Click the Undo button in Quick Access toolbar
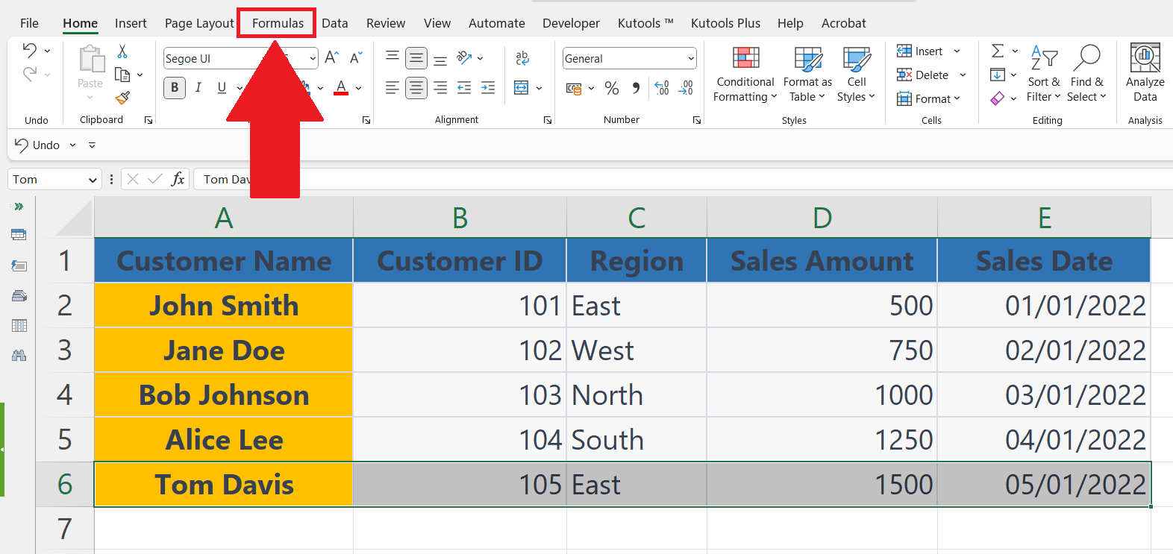Image resolution: width=1173 pixels, height=554 pixels. (x=37, y=145)
